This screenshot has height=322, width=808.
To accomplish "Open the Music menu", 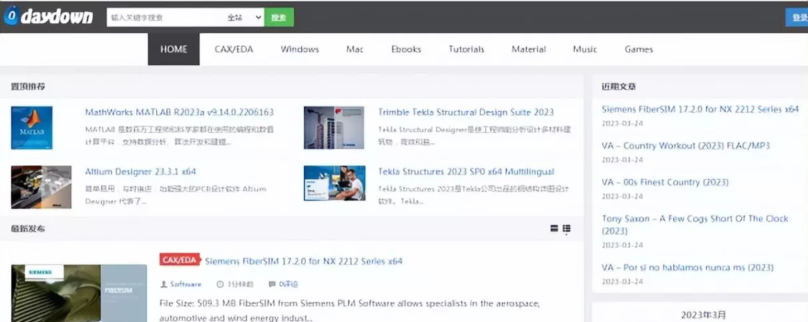I will [x=585, y=49].
